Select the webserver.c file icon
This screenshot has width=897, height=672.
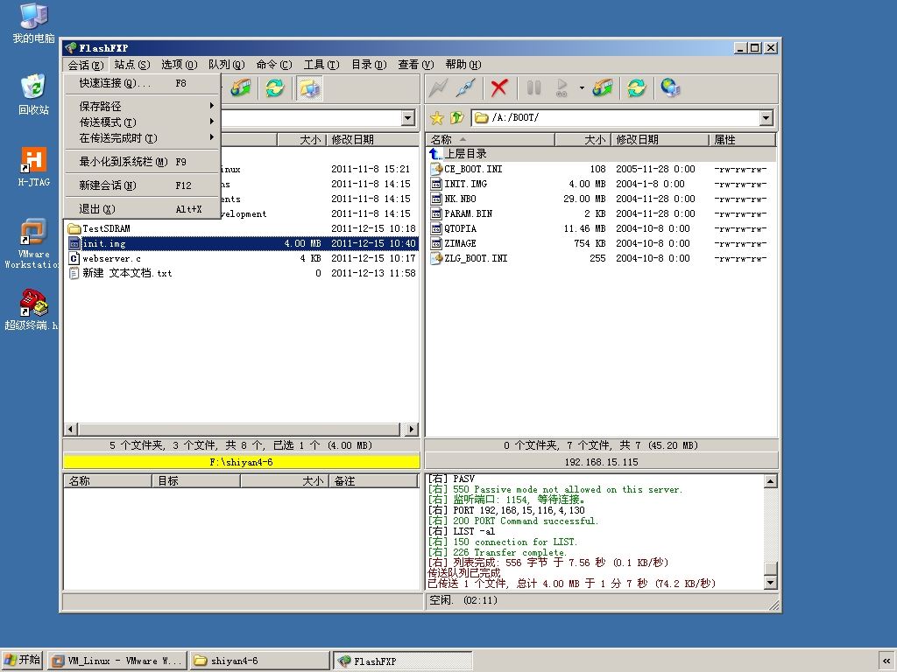tap(74, 258)
